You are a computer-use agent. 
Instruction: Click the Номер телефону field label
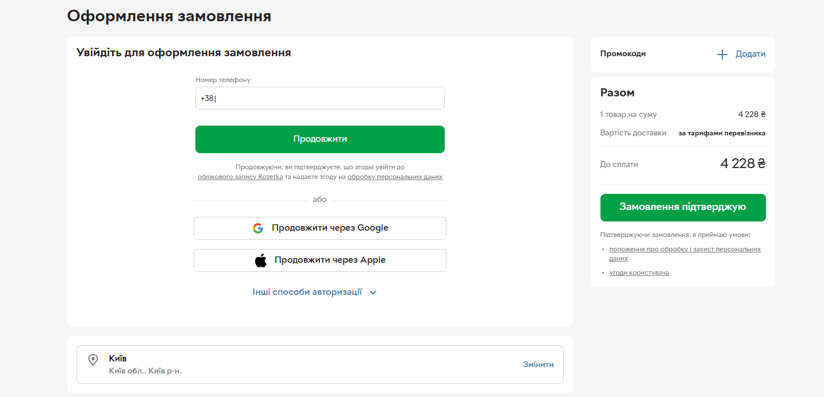point(223,80)
